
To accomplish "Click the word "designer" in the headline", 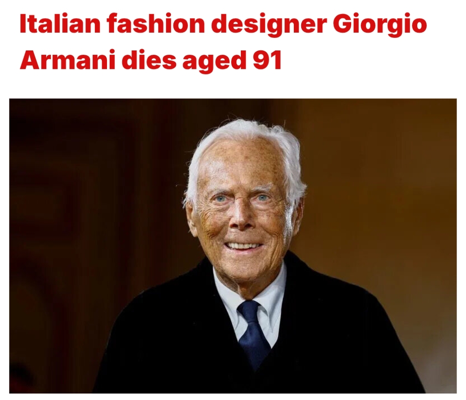I will click(269, 26).
